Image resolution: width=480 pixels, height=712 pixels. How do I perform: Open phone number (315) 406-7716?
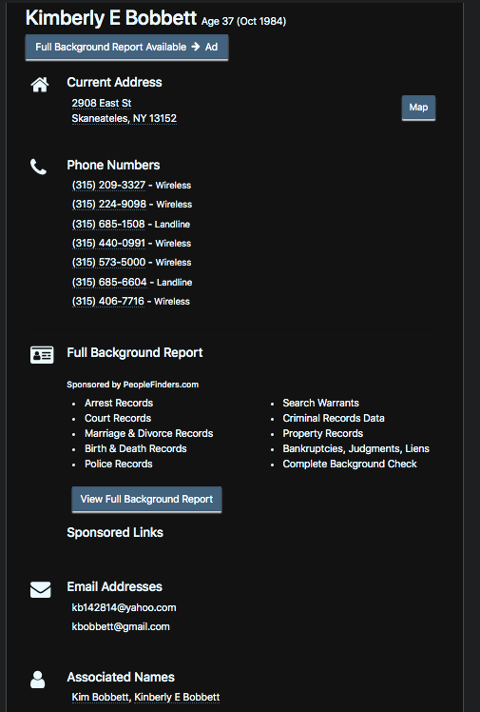[107, 302]
